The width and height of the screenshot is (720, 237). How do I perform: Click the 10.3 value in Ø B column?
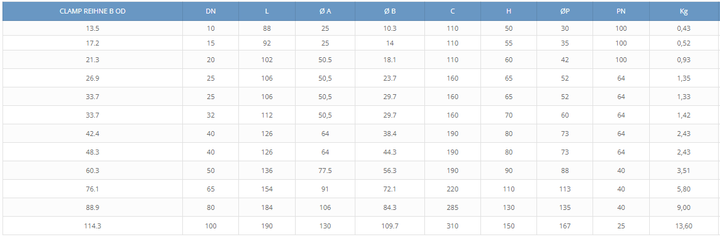pyautogui.click(x=390, y=28)
